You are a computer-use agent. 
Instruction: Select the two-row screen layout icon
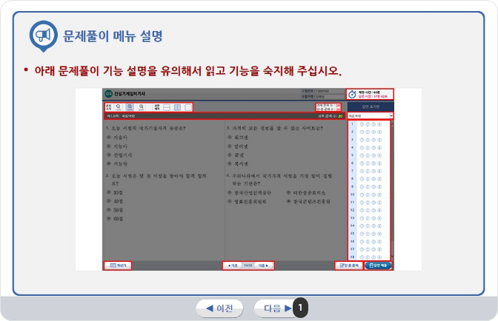coord(167,107)
